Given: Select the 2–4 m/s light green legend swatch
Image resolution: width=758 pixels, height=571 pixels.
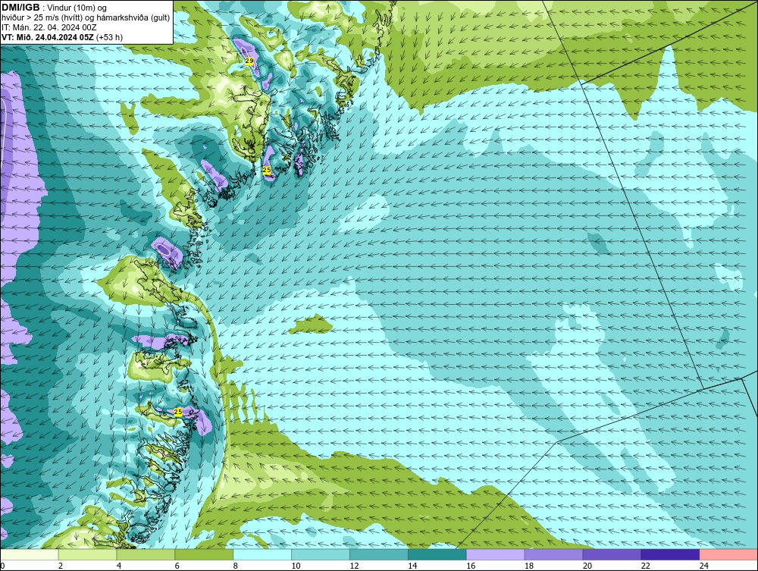Looking at the screenshot, I should pyautogui.click(x=87, y=554).
